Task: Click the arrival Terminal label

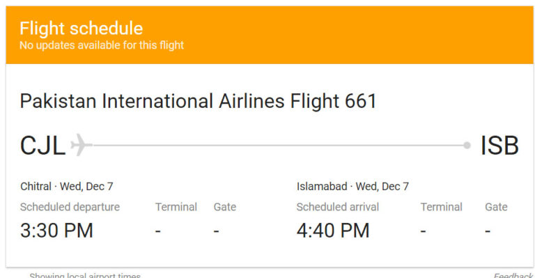Action: tap(442, 207)
